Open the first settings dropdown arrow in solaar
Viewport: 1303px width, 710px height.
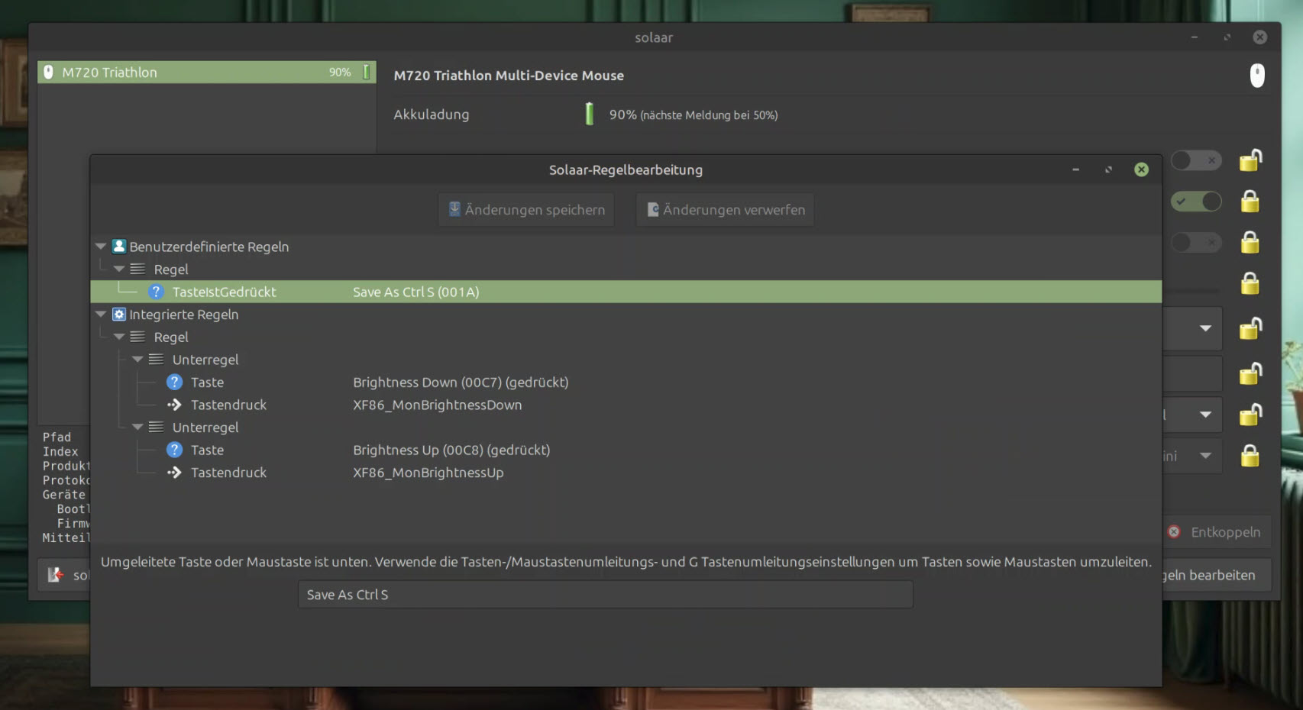[x=1205, y=328]
